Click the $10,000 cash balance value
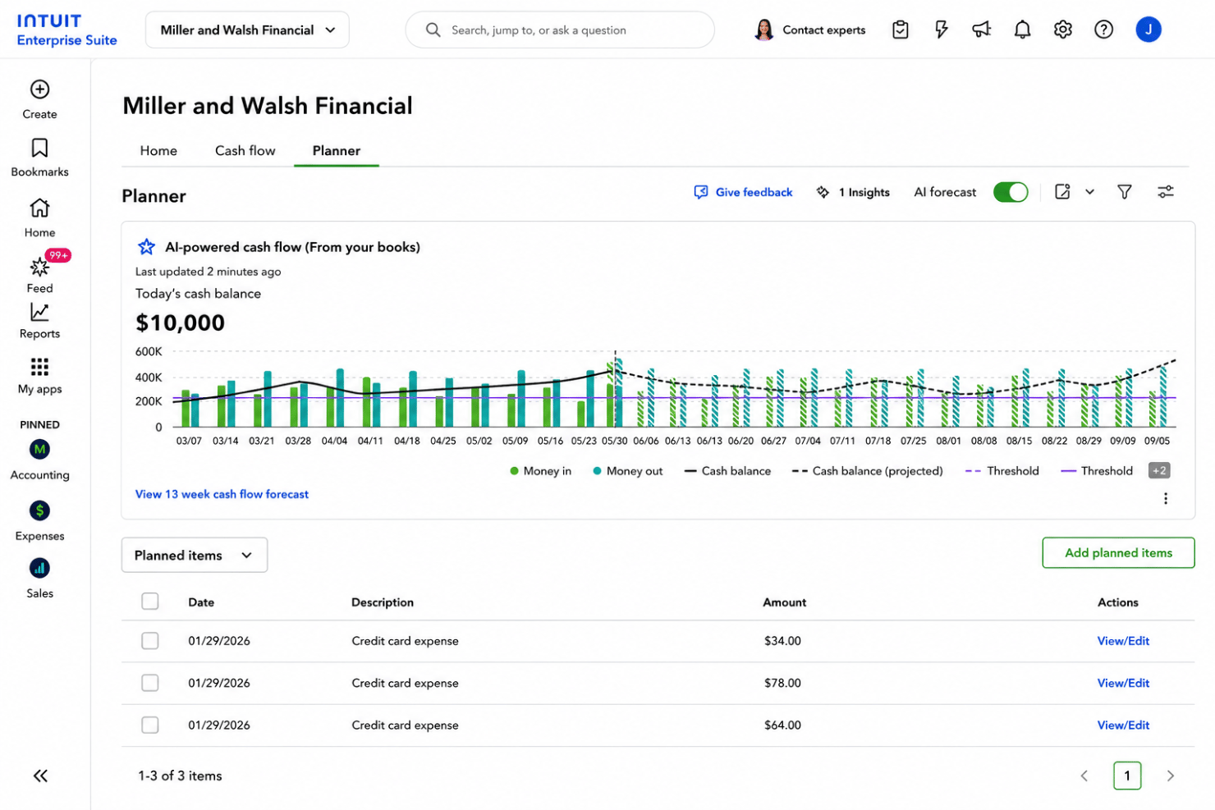Viewport: 1215px width, 810px height. pyautogui.click(x=180, y=323)
